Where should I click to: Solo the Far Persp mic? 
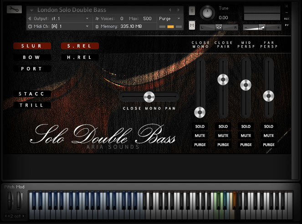coord(268,126)
